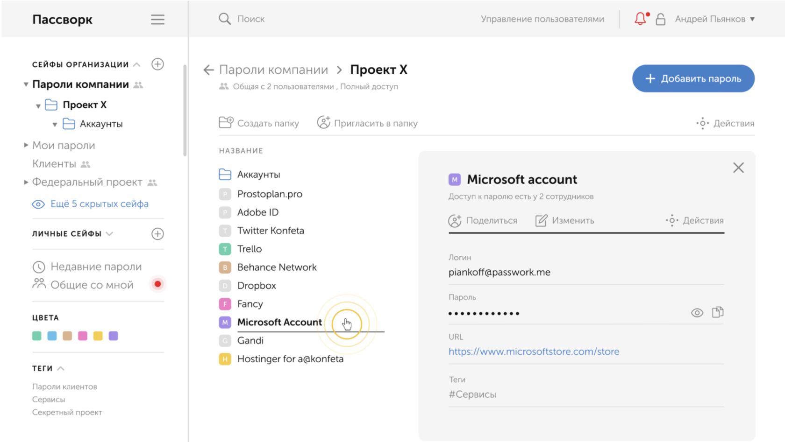Click the back arrow before Пароли компании
Image resolution: width=785 pixels, height=442 pixels.
(x=208, y=70)
